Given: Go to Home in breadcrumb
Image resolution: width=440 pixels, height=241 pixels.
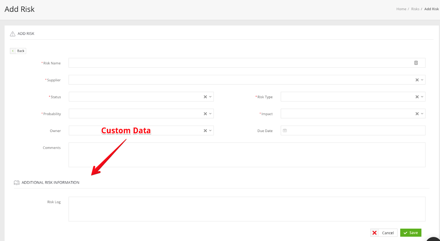Looking at the screenshot, I should (x=401, y=9).
